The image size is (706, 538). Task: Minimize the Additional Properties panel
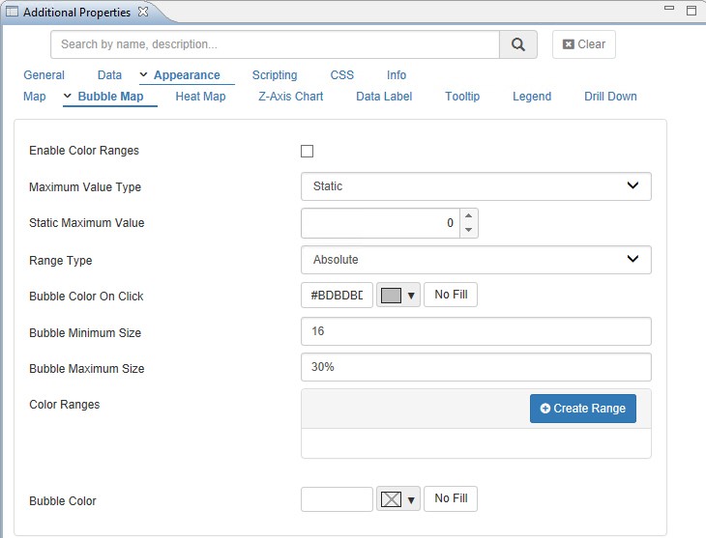669,9
